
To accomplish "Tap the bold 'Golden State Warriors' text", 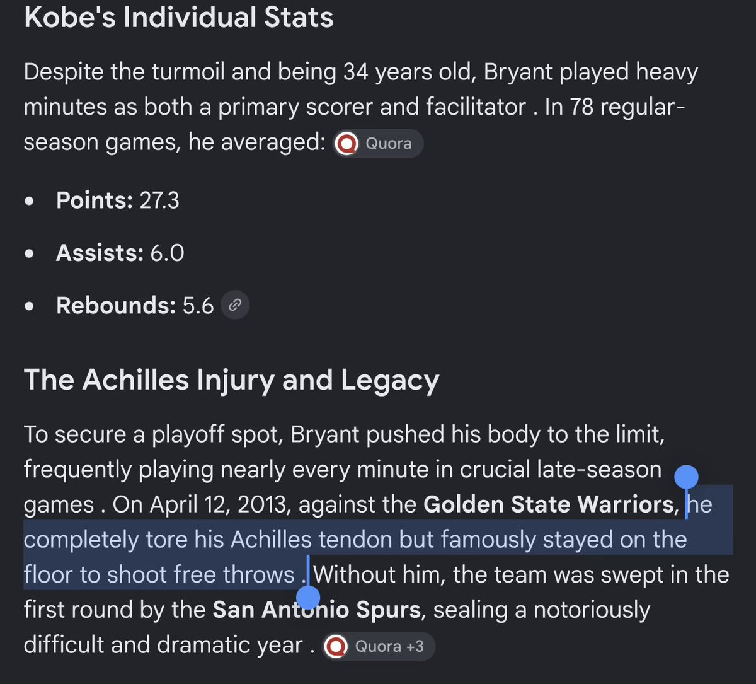I will coord(549,505).
